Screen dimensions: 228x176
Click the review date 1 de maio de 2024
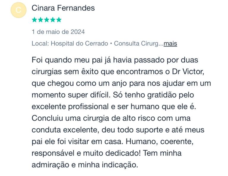(58, 32)
